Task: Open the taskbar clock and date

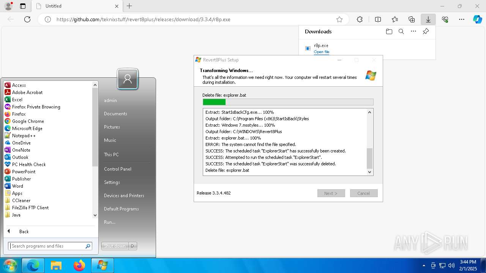Action: pos(468,265)
